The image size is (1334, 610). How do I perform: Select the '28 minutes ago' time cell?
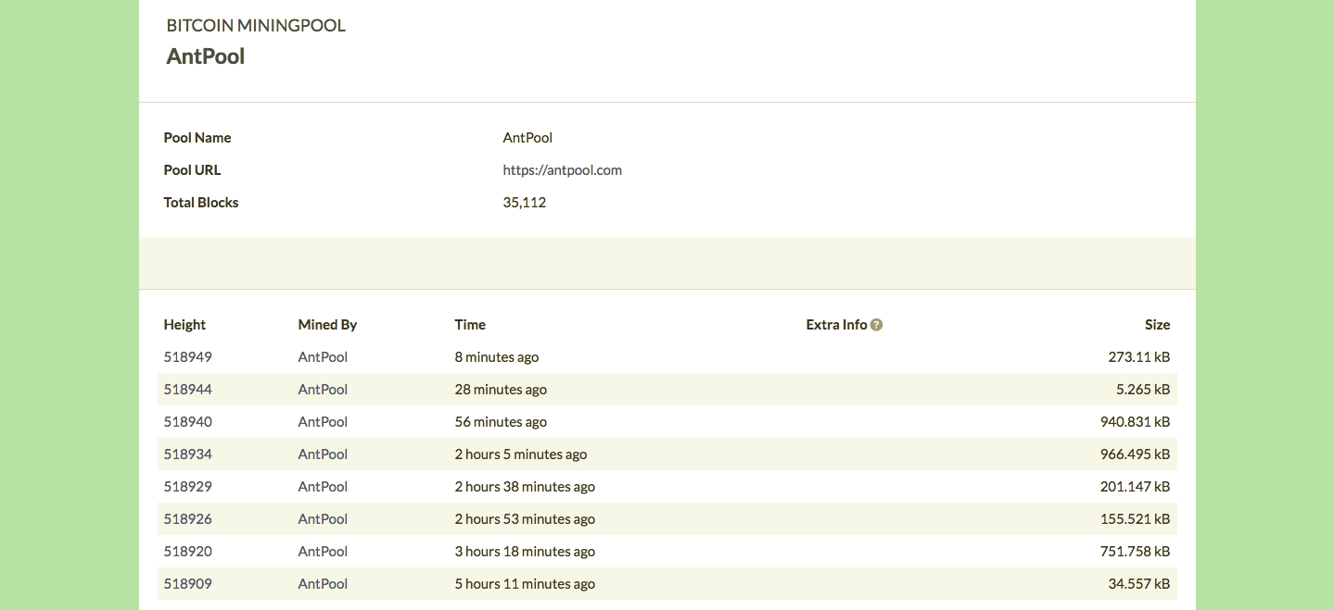pyautogui.click(x=501, y=390)
